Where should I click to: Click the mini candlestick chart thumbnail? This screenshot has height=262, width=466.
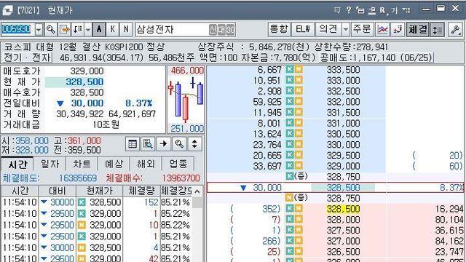[x=186, y=100]
